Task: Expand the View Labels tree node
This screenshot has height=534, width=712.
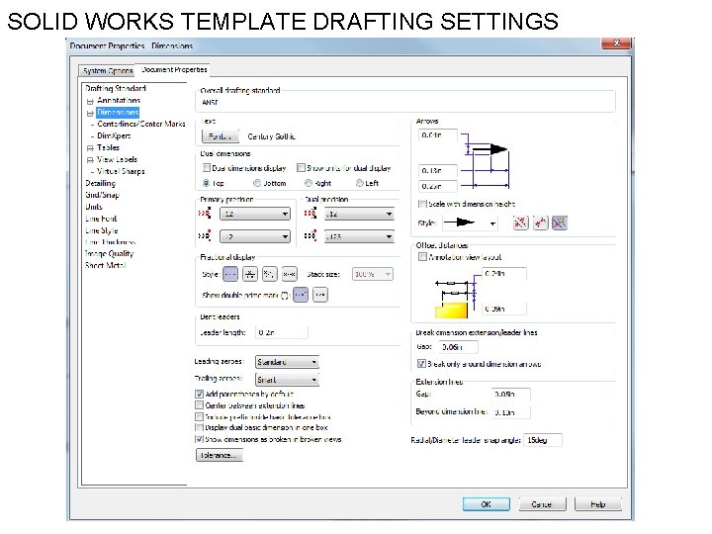Action: pyautogui.click(x=90, y=160)
